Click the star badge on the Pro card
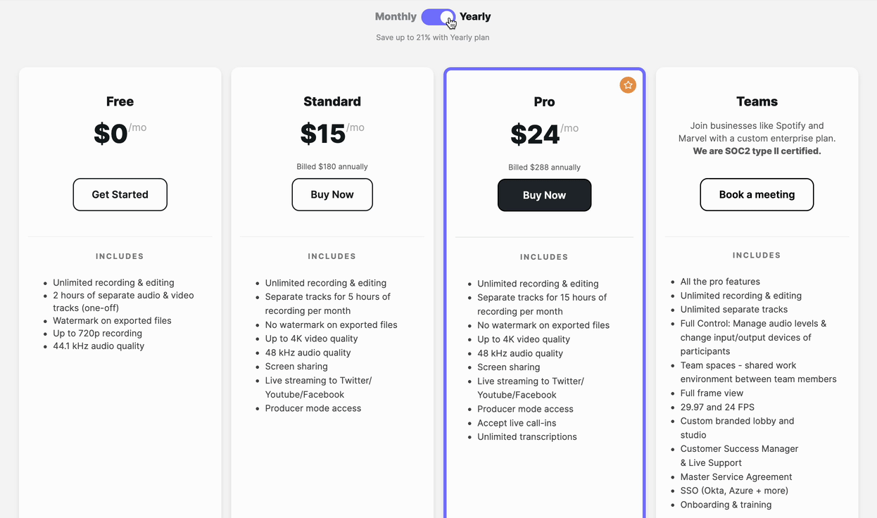Screen dimensions: 877x518 (628, 84)
